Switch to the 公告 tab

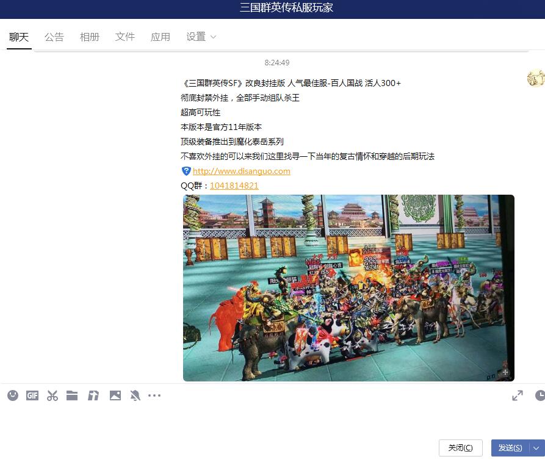(54, 37)
